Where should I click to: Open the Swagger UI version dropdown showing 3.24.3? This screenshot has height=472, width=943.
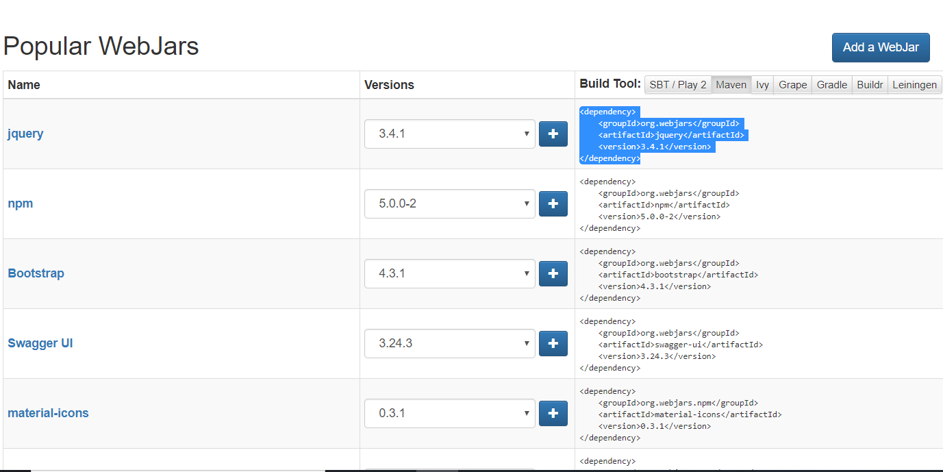[x=450, y=343]
